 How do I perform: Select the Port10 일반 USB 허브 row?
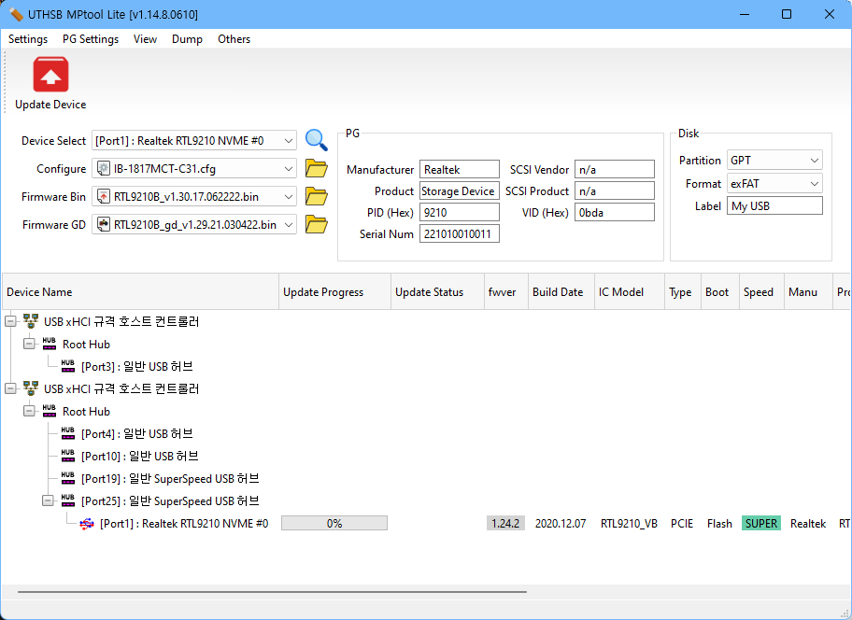coord(139,456)
